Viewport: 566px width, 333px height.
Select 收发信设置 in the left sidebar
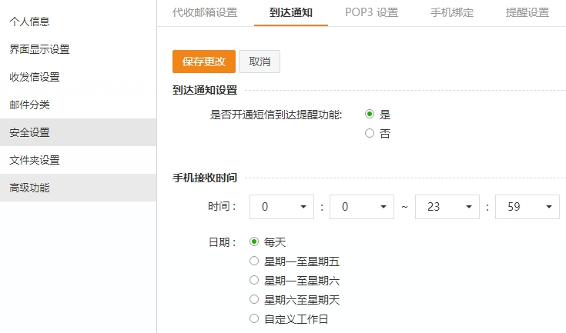(35, 77)
